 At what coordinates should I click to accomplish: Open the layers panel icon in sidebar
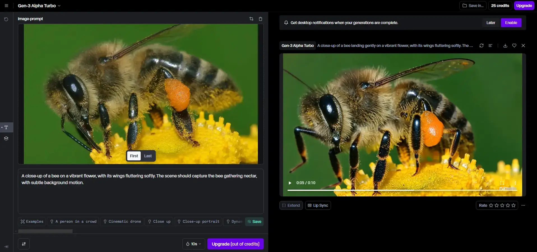[6, 138]
